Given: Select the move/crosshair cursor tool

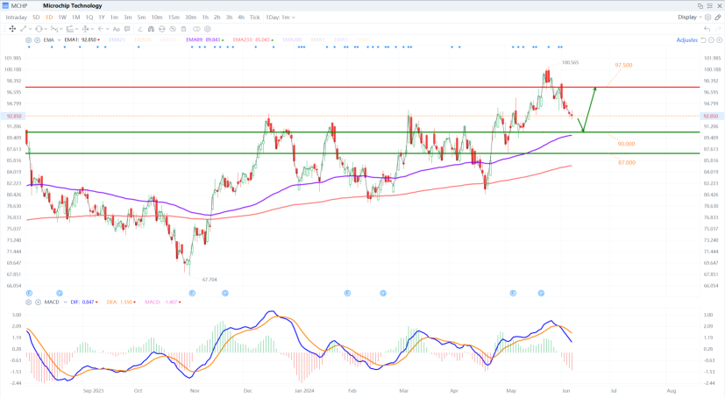Looking at the screenshot, I should click(12, 29).
